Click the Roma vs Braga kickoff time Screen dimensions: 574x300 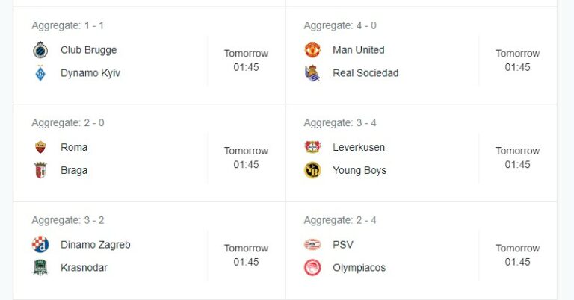tap(246, 157)
